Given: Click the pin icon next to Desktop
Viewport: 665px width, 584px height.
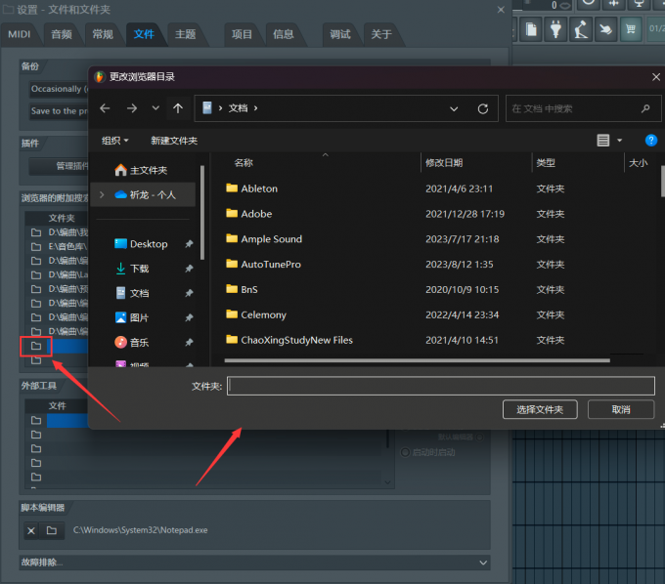Looking at the screenshot, I should (x=189, y=244).
